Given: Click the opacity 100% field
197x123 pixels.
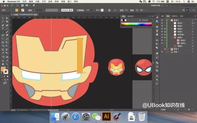Looking at the screenshot, I should [89, 10].
